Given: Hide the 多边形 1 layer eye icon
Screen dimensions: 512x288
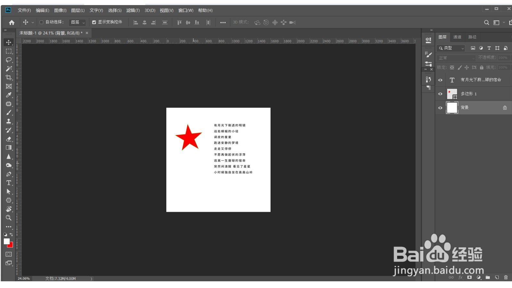Looking at the screenshot, I should (440, 94).
